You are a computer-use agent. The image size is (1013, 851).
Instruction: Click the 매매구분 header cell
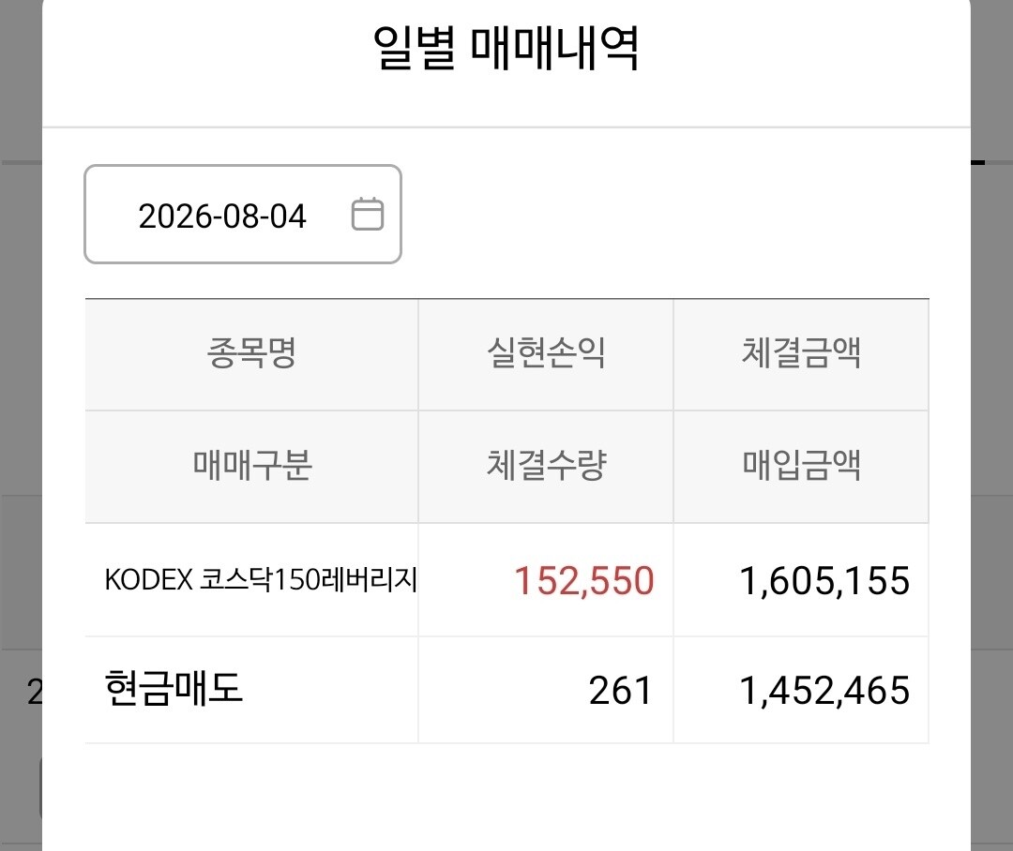[251, 466]
